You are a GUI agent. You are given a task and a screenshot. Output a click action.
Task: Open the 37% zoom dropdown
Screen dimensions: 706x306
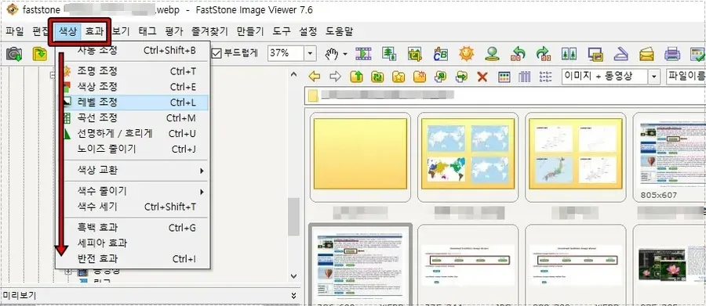tap(310, 54)
